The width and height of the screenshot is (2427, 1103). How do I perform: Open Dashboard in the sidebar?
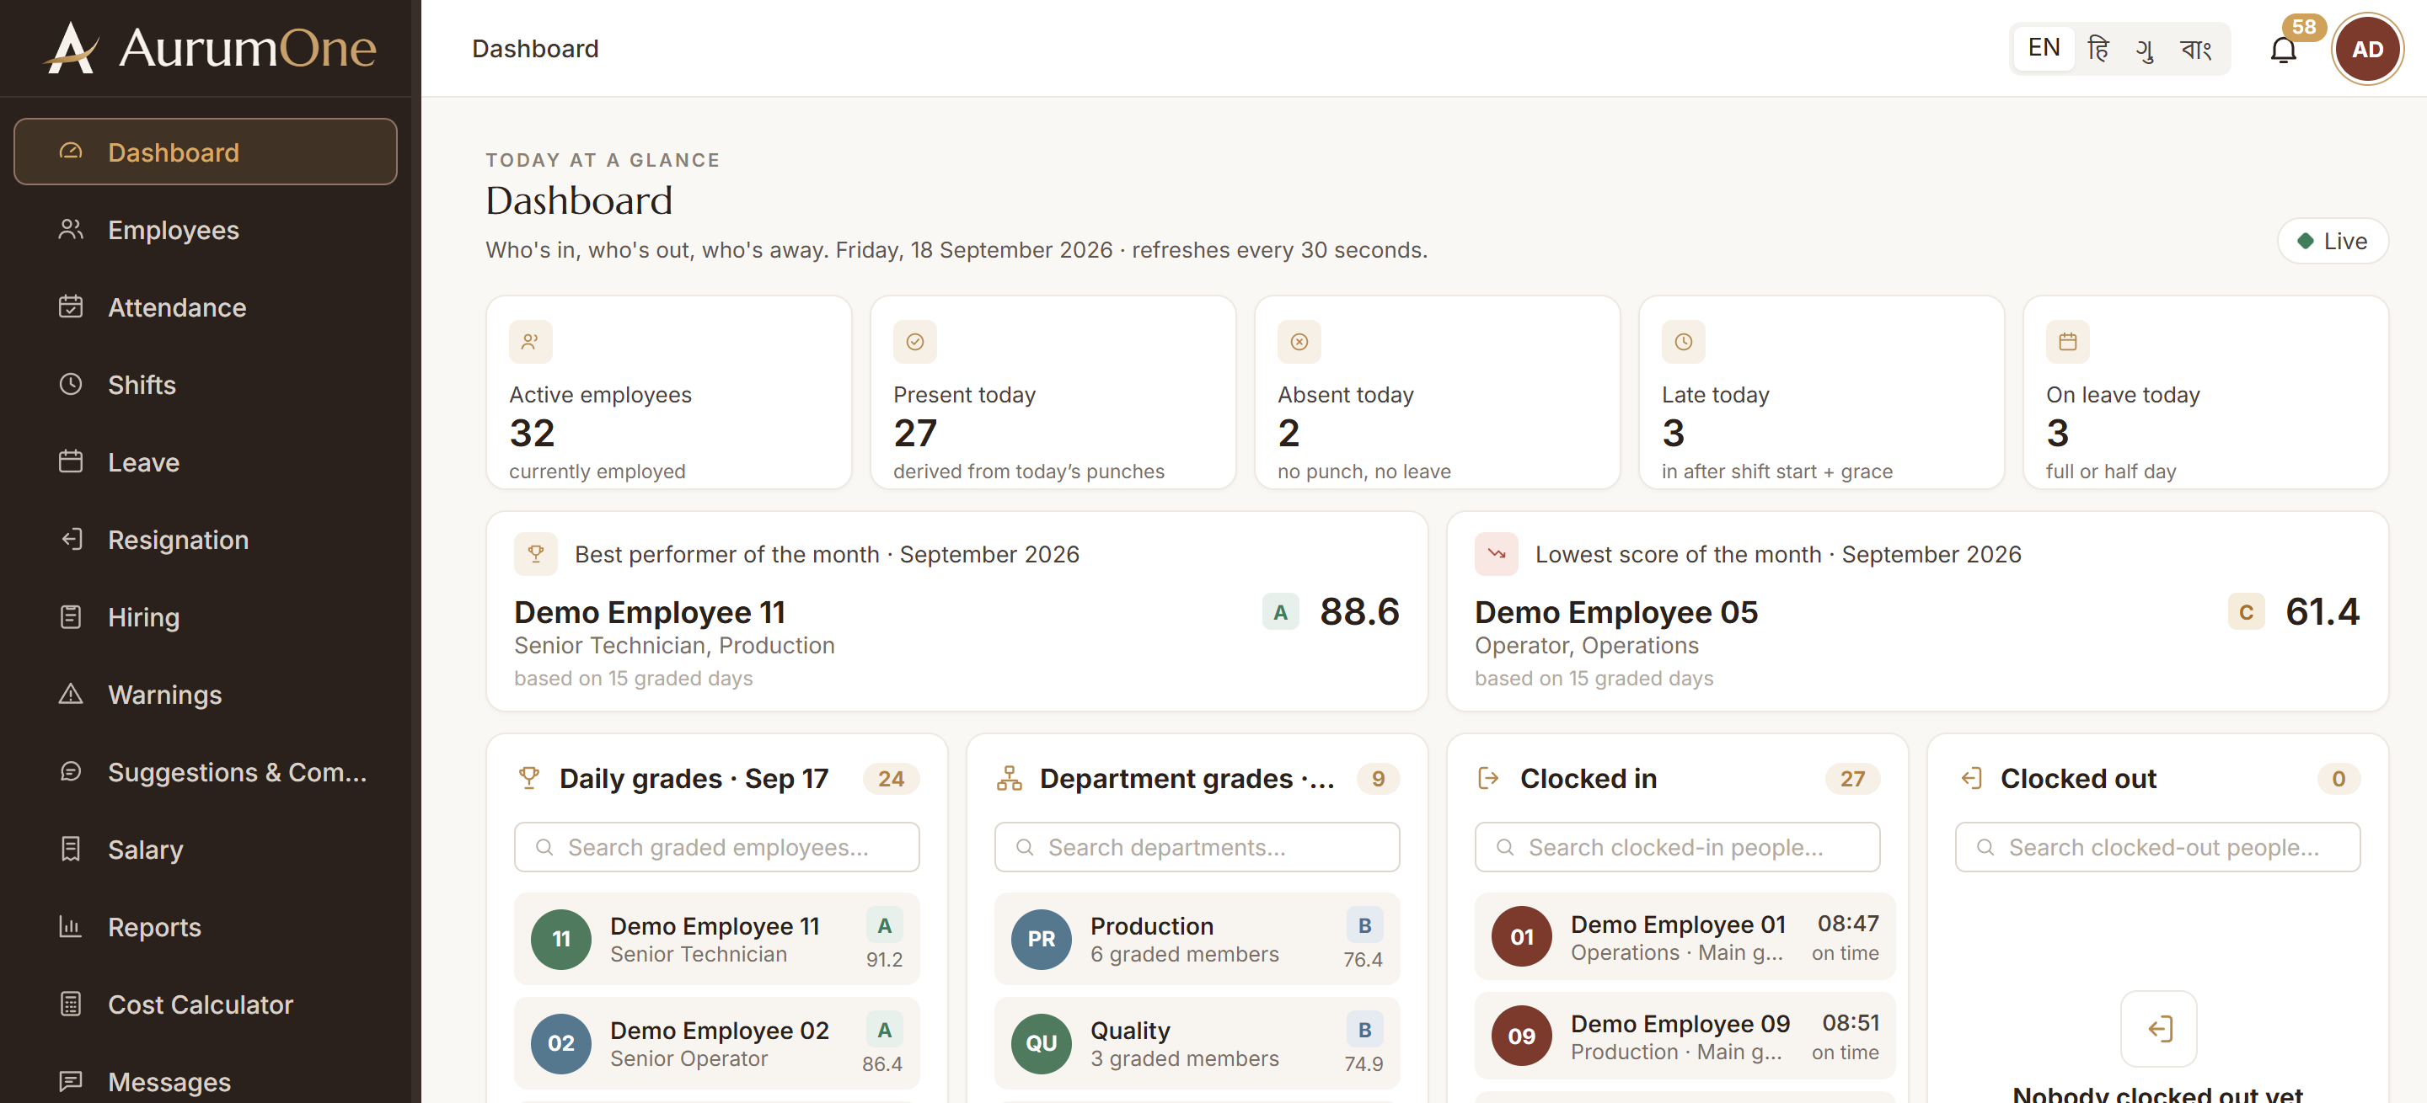[x=206, y=152]
